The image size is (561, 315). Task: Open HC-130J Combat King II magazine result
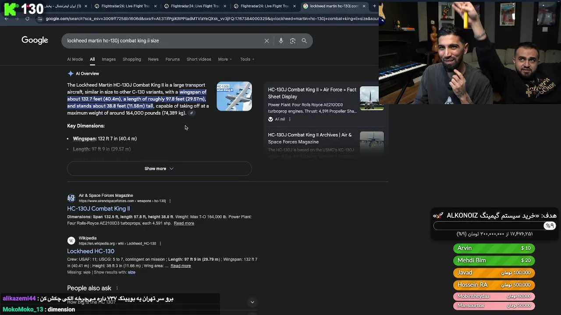pos(99,209)
